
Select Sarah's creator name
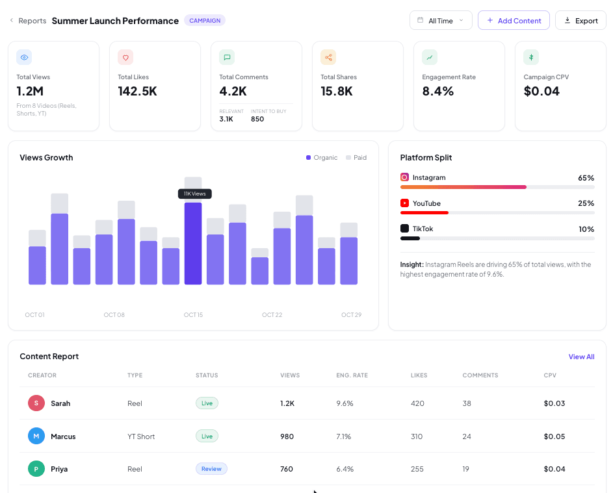[x=60, y=403]
